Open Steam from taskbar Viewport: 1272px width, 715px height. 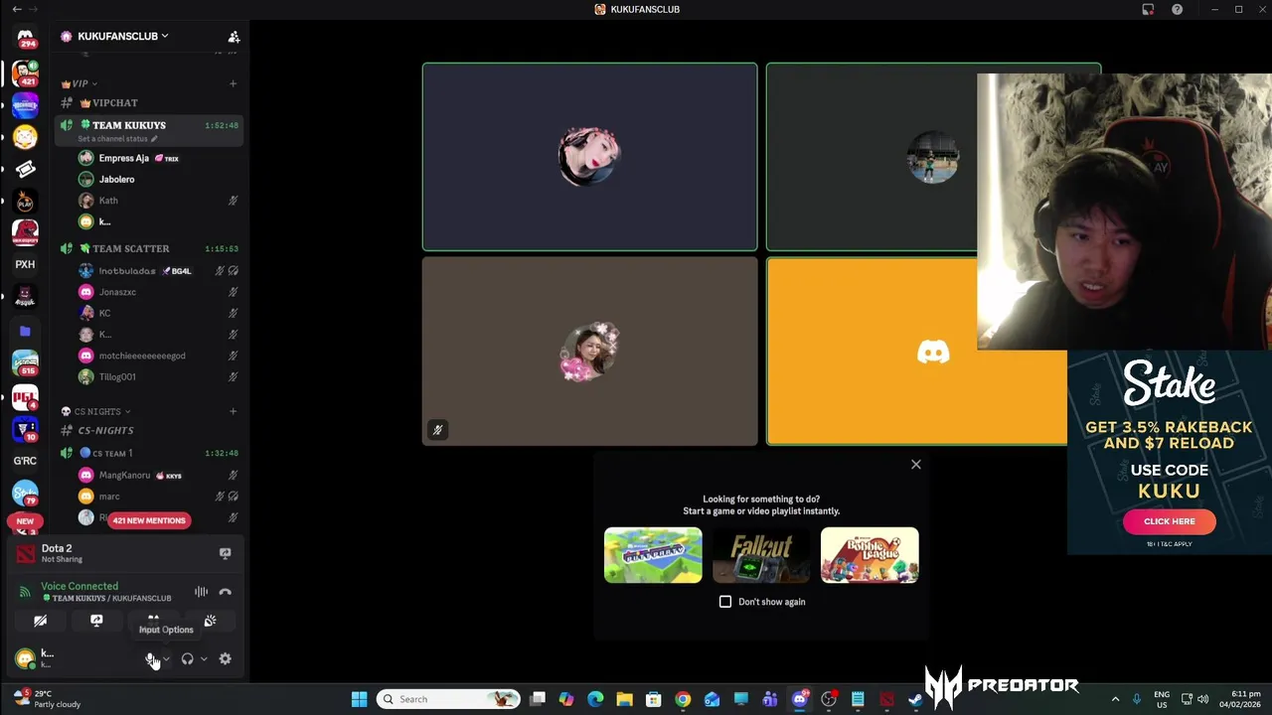[915, 699]
